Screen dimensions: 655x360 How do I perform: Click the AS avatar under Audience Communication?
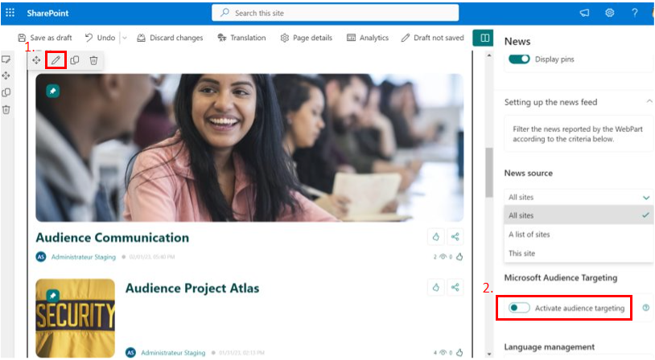(41, 256)
